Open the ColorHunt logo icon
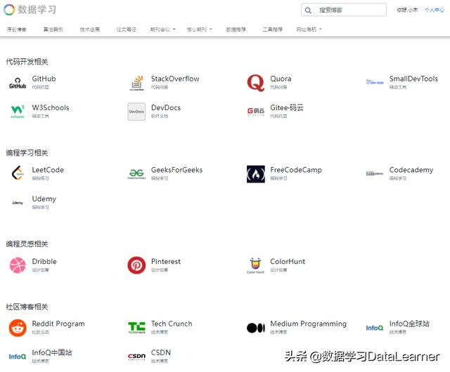The width and height of the screenshot is (450, 372). pyautogui.click(x=255, y=265)
